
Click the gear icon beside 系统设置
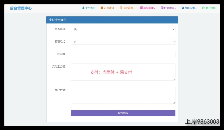[183, 8]
